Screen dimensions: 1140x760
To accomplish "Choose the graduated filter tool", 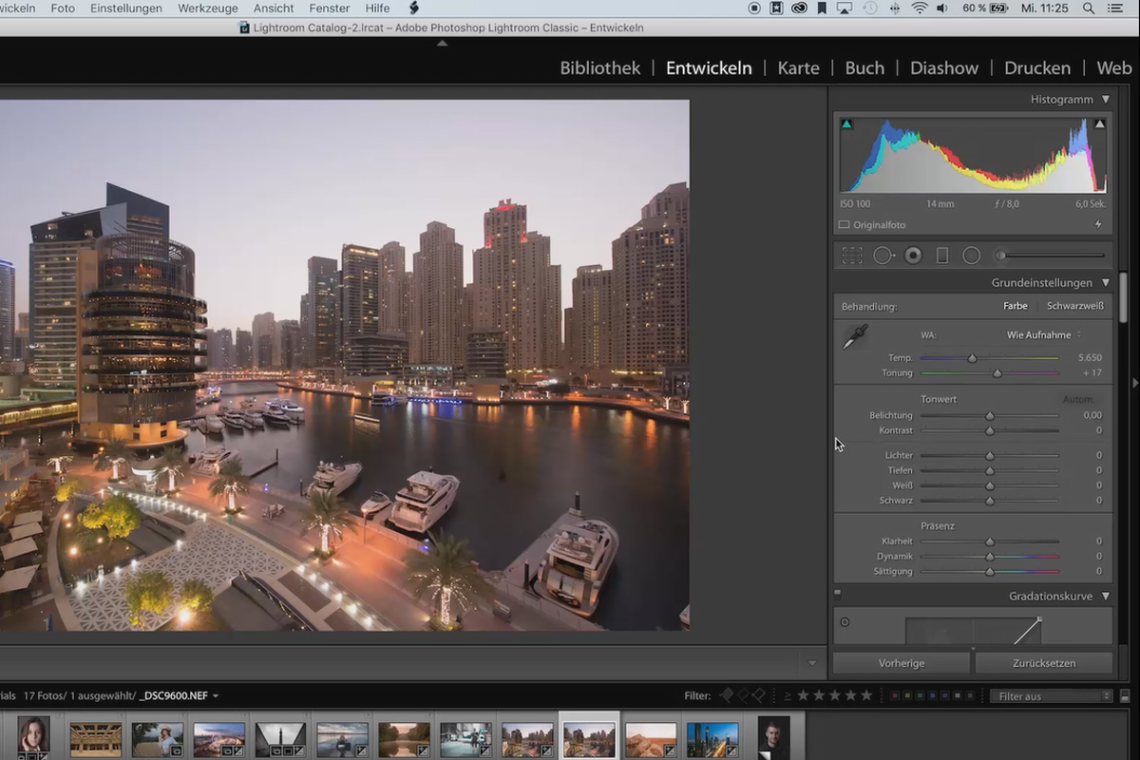I will [x=942, y=256].
